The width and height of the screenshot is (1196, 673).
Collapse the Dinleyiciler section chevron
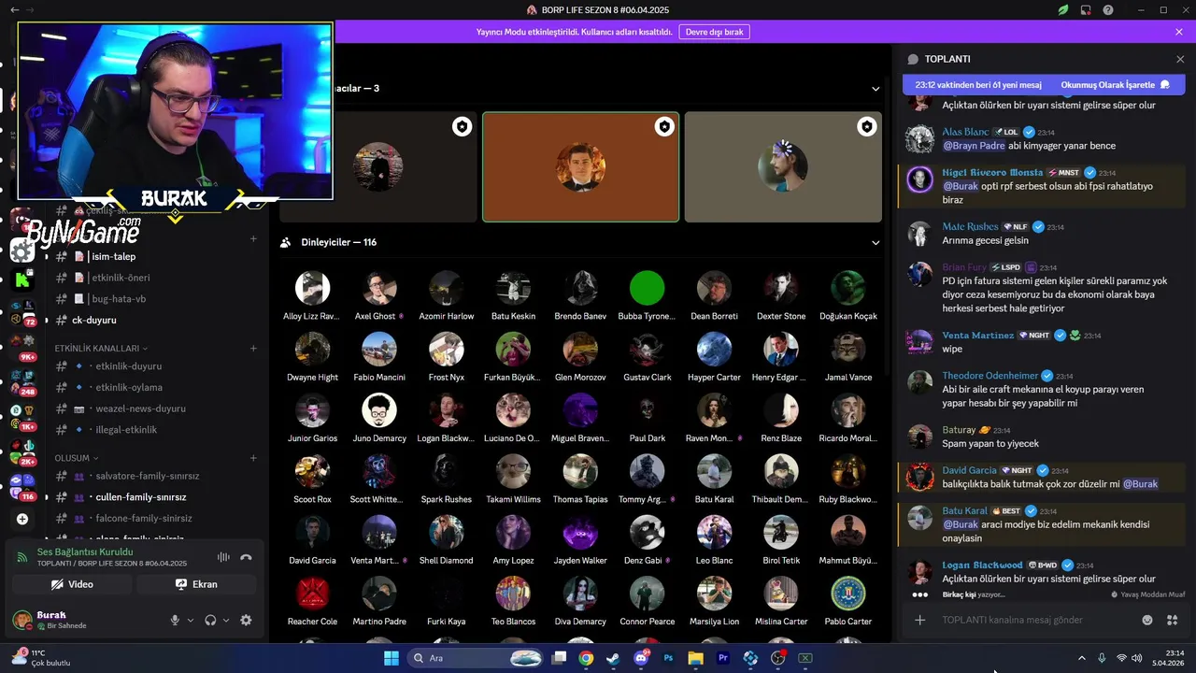(876, 242)
